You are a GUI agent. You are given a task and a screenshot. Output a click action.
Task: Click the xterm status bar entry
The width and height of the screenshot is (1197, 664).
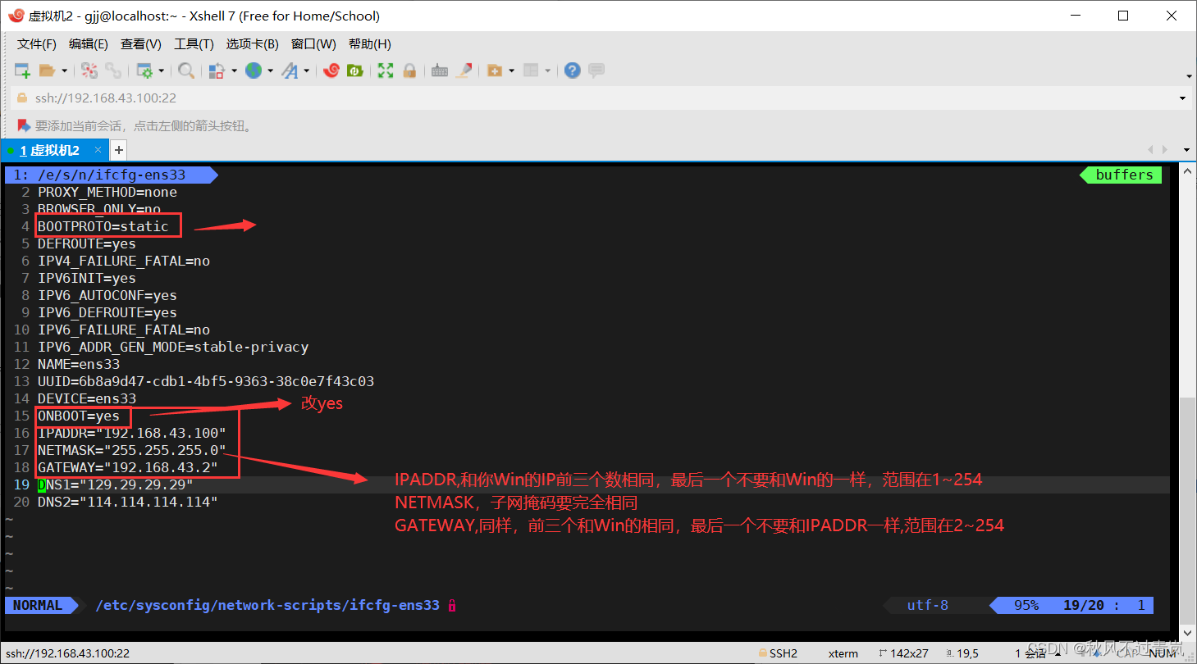tap(843, 653)
